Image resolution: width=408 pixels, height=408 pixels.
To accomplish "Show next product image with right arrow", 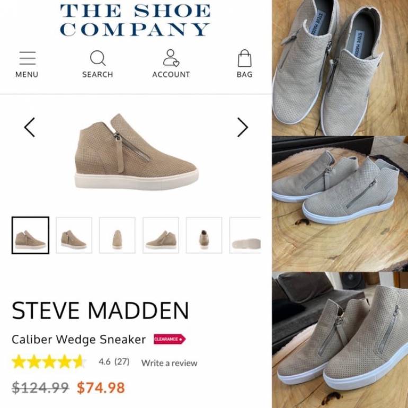I will click(x=243, y=127).
